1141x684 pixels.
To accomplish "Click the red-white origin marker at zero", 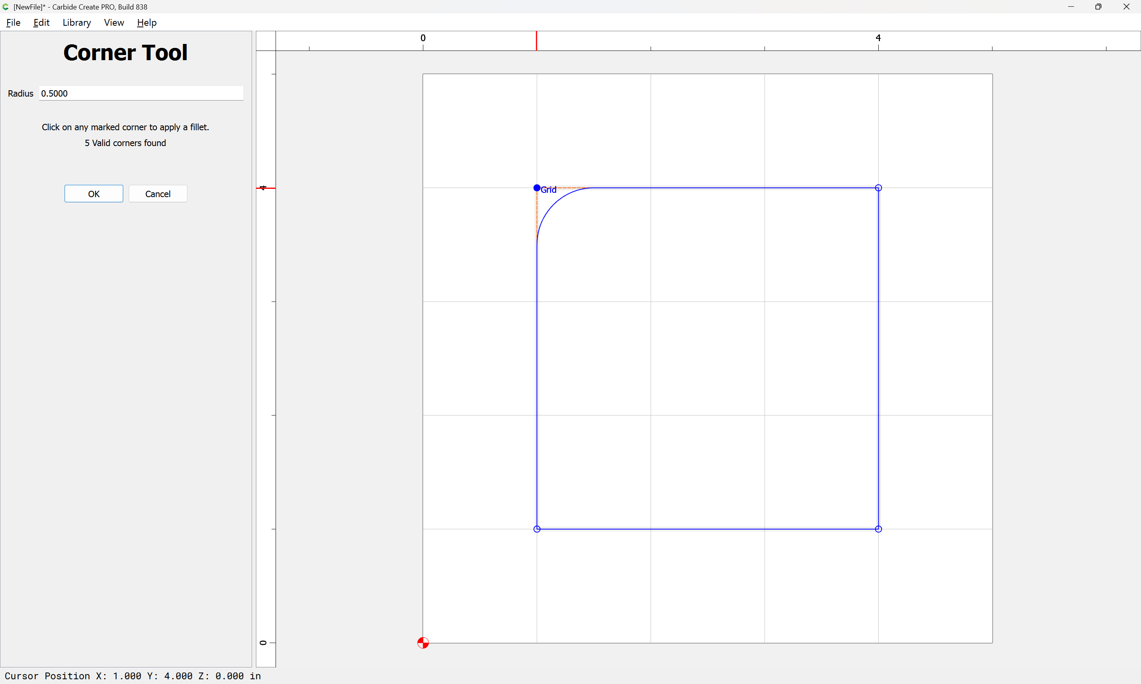I will [423, 642].
